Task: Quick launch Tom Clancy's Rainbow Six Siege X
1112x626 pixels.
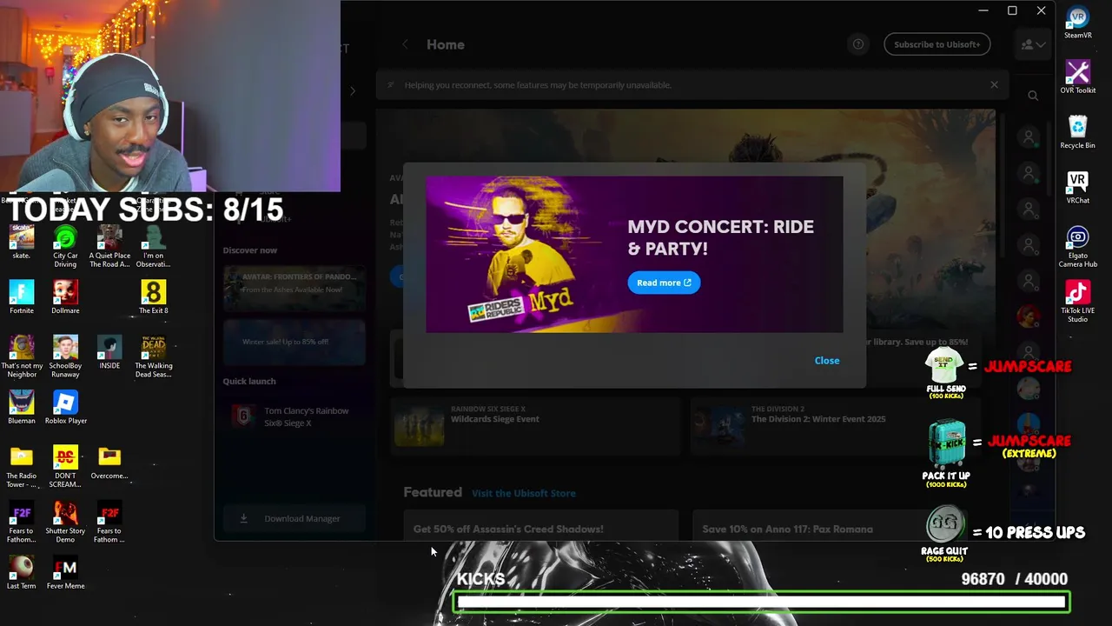Action: click(294, 416)
